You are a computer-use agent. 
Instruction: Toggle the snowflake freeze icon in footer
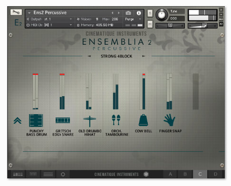click(146, 174)
